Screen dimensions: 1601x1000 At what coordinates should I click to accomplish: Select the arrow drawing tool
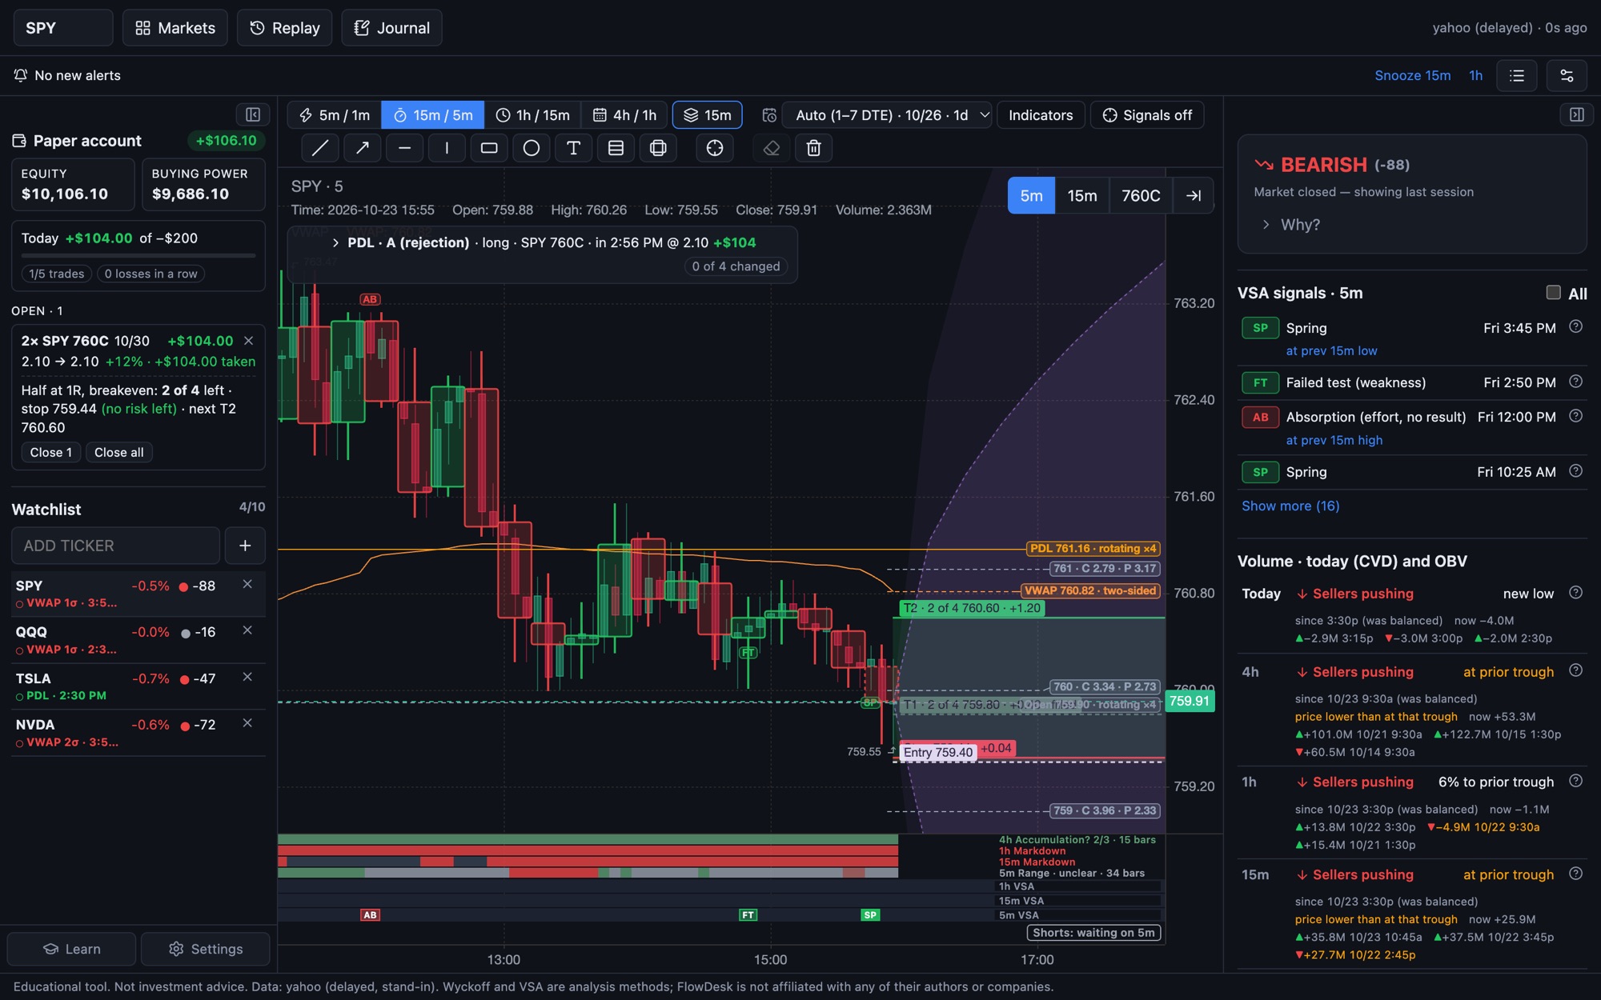(x=362, y=148)
